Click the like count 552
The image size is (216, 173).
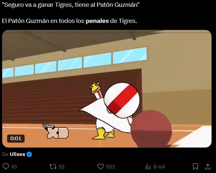point(110,167)
